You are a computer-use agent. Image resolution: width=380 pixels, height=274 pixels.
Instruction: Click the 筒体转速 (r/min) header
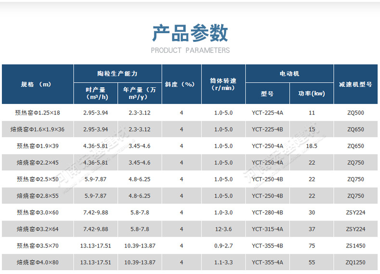pyautogui.click(x=223, y=84)
